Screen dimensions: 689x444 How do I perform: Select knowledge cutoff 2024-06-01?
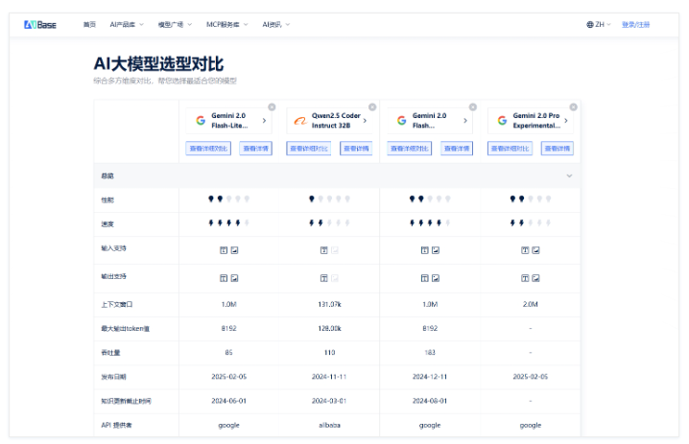click(229, 401)
